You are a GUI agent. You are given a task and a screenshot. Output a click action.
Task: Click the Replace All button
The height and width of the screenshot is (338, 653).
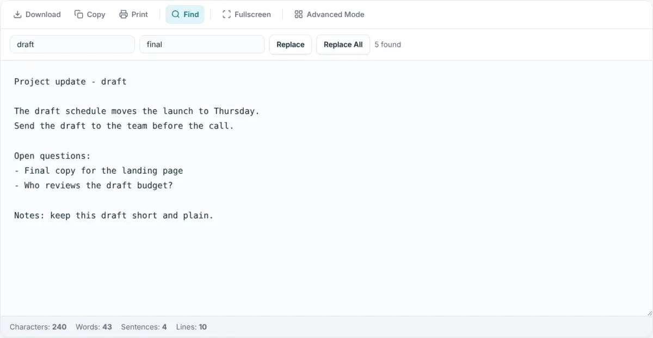coord(343,45)
